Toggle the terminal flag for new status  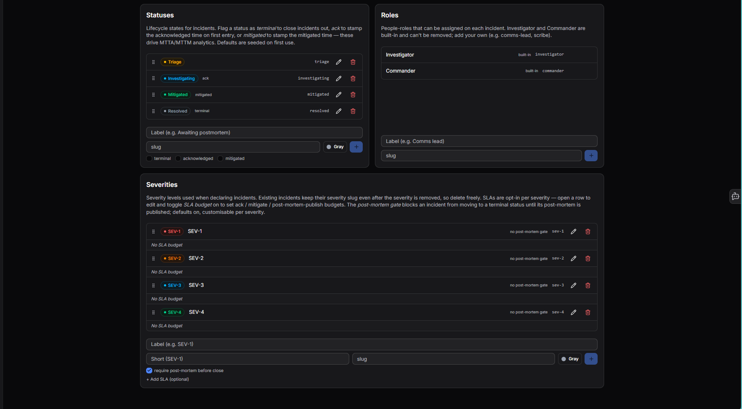149,159
